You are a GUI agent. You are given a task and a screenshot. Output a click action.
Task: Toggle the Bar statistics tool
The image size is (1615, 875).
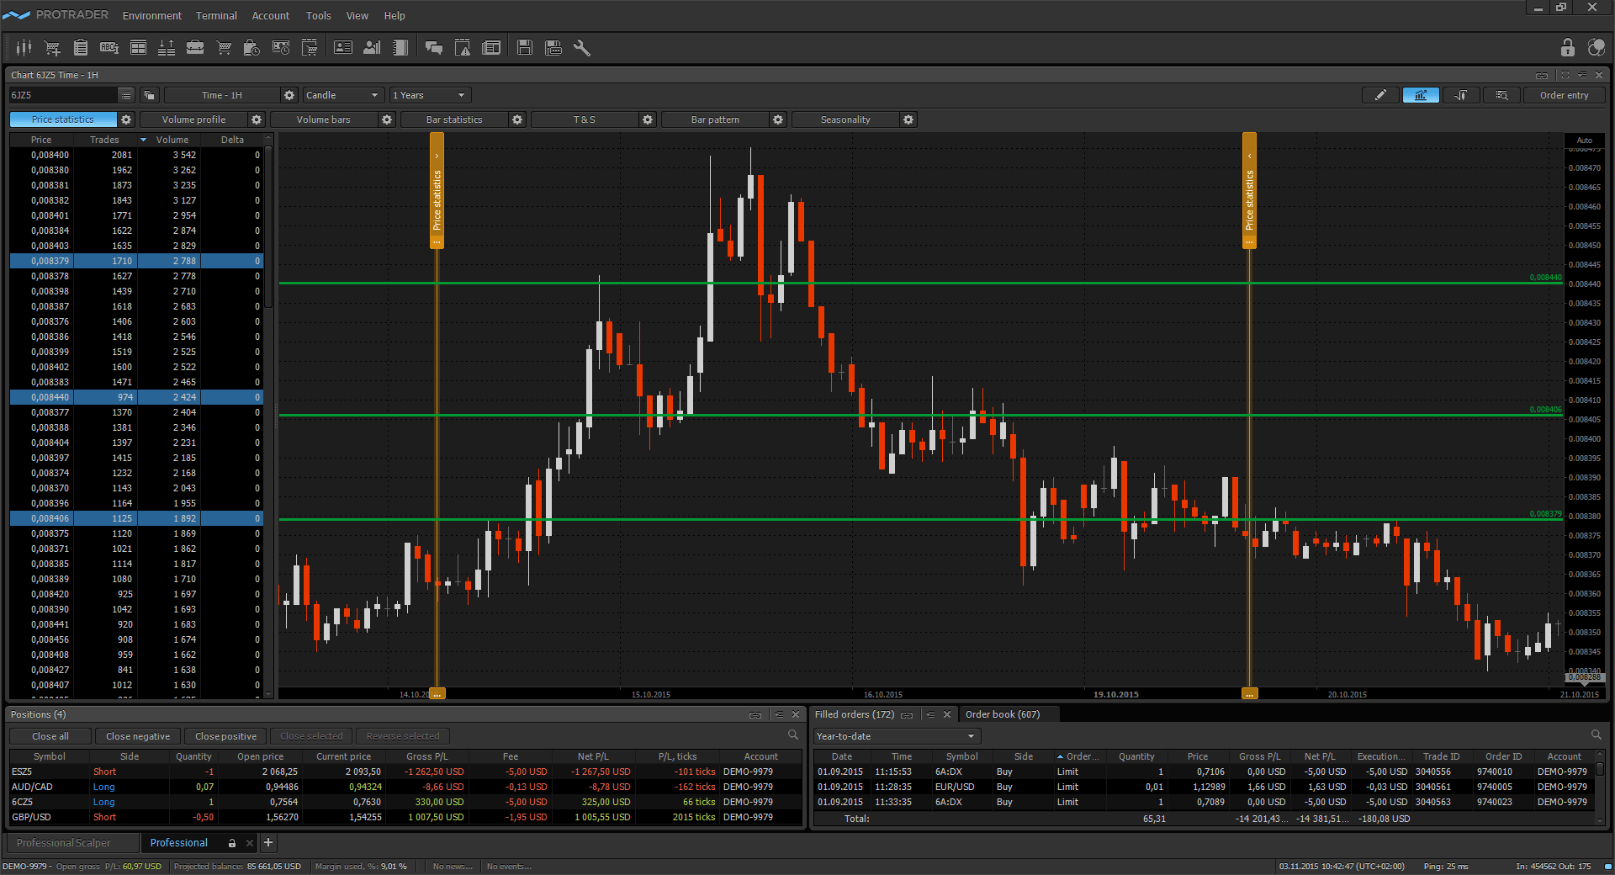click(x=454, y=119)
